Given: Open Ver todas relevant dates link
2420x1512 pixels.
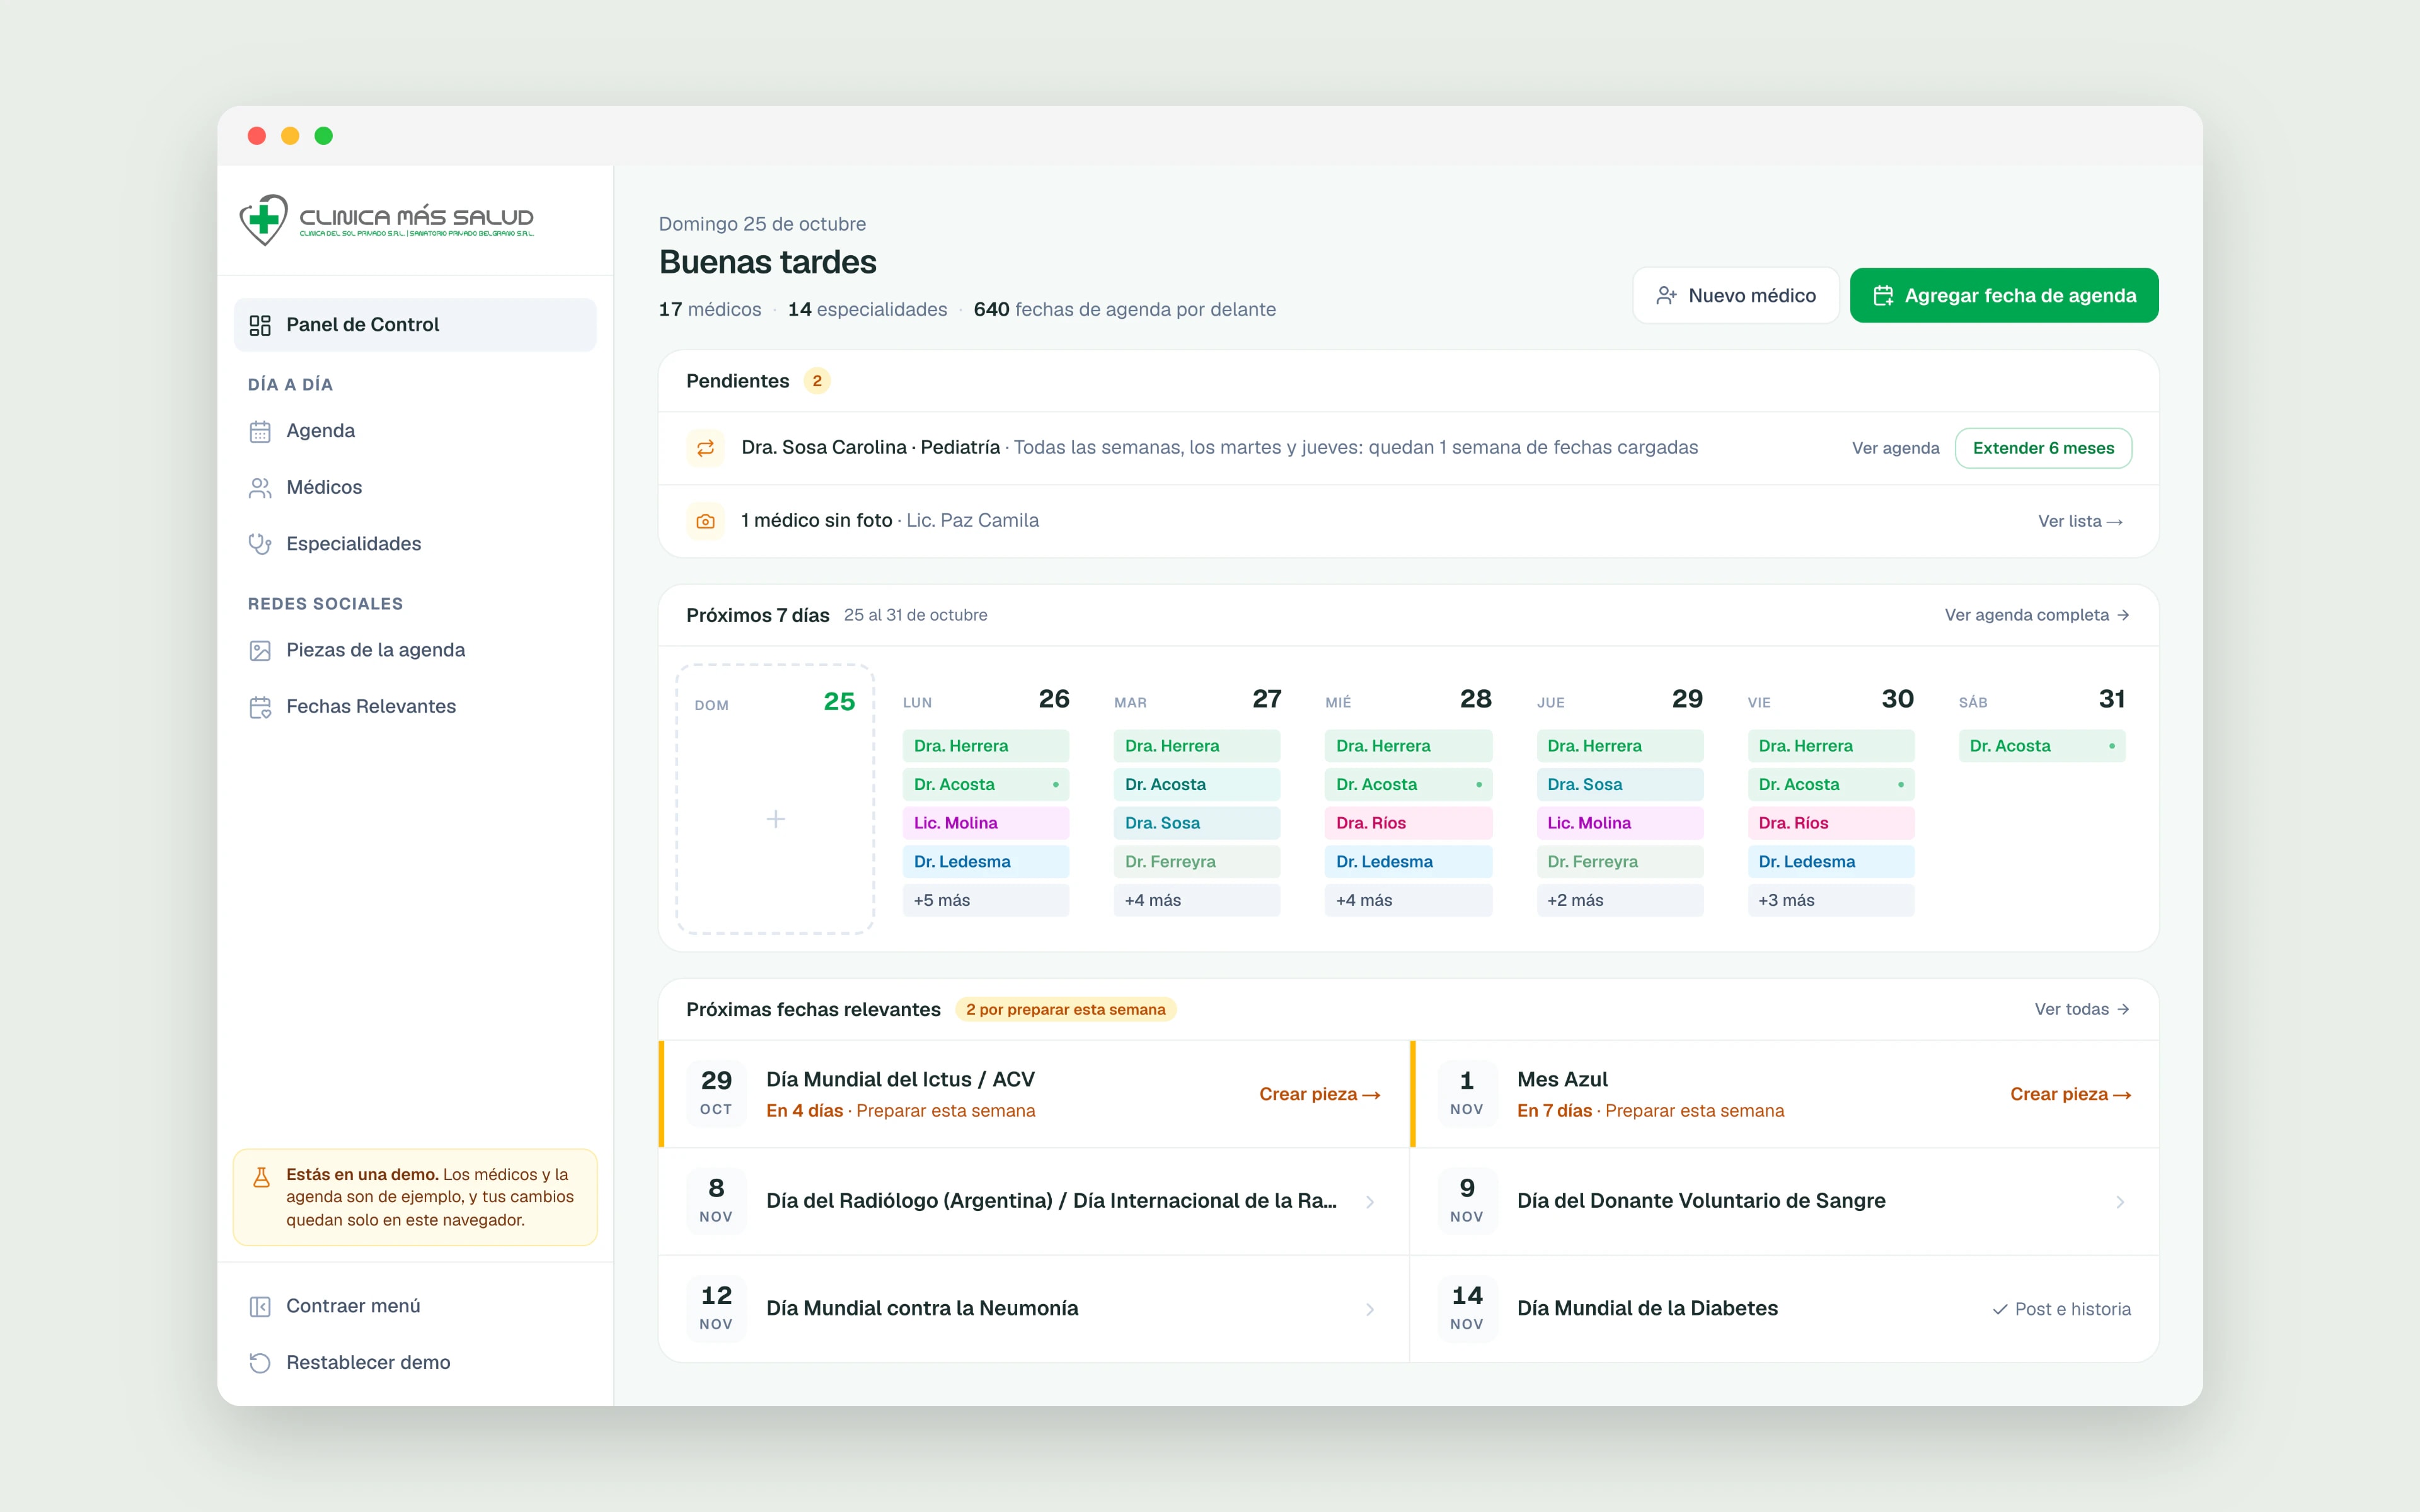Looking at the screenshot, I should point(2082,1009).
